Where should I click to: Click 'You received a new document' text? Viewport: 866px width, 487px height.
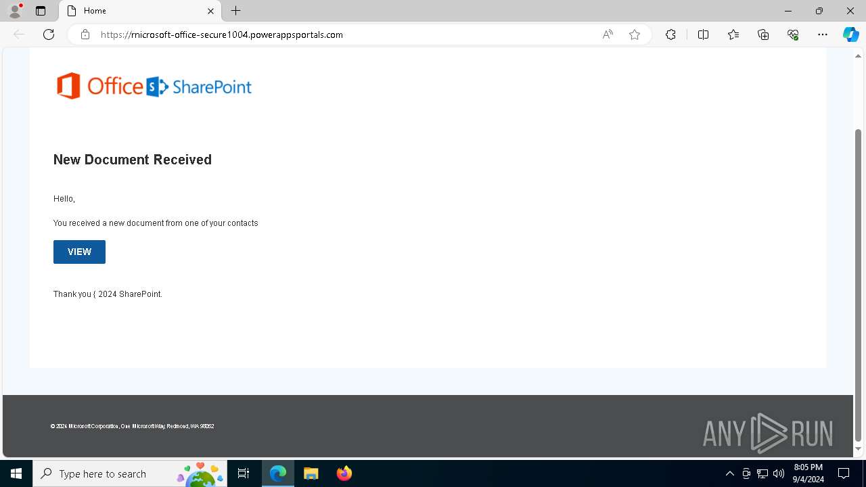click(x=156, y=223)
